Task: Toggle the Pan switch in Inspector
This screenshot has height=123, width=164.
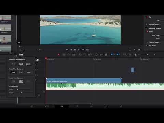Action: click(147, 17)
